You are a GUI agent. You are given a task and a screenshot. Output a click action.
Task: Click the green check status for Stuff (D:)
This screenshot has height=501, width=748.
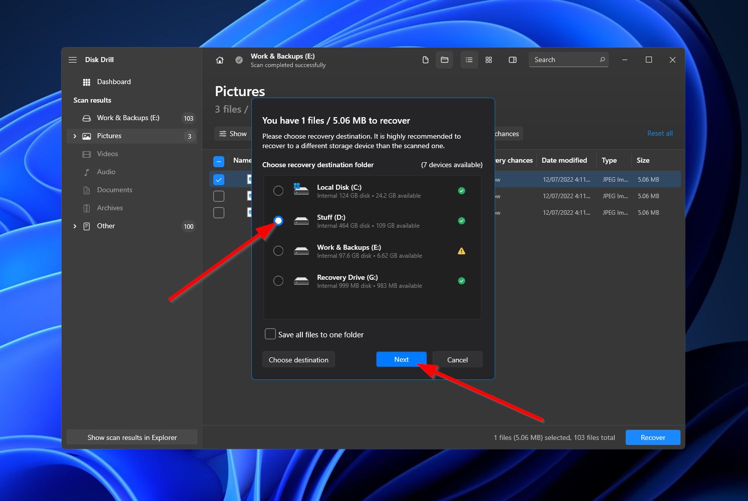[462, 221]
